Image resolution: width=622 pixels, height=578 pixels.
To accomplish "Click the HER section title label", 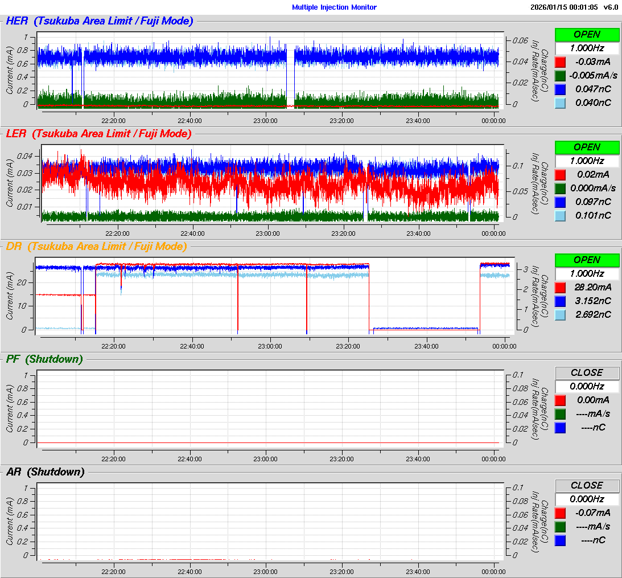I will click(99, 21).
